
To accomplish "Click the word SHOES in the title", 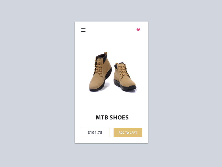I will tap(119, 117).
